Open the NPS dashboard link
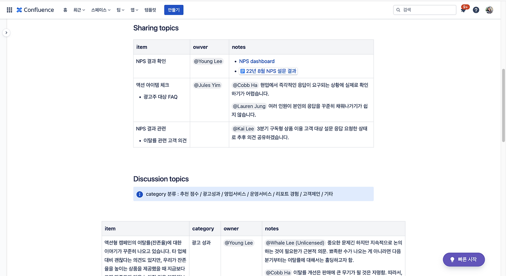506x276 pixels. pos(257,61)
